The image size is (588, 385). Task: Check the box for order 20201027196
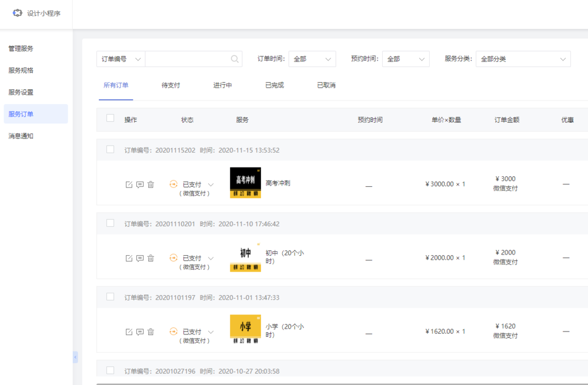[x=111, y=370]
